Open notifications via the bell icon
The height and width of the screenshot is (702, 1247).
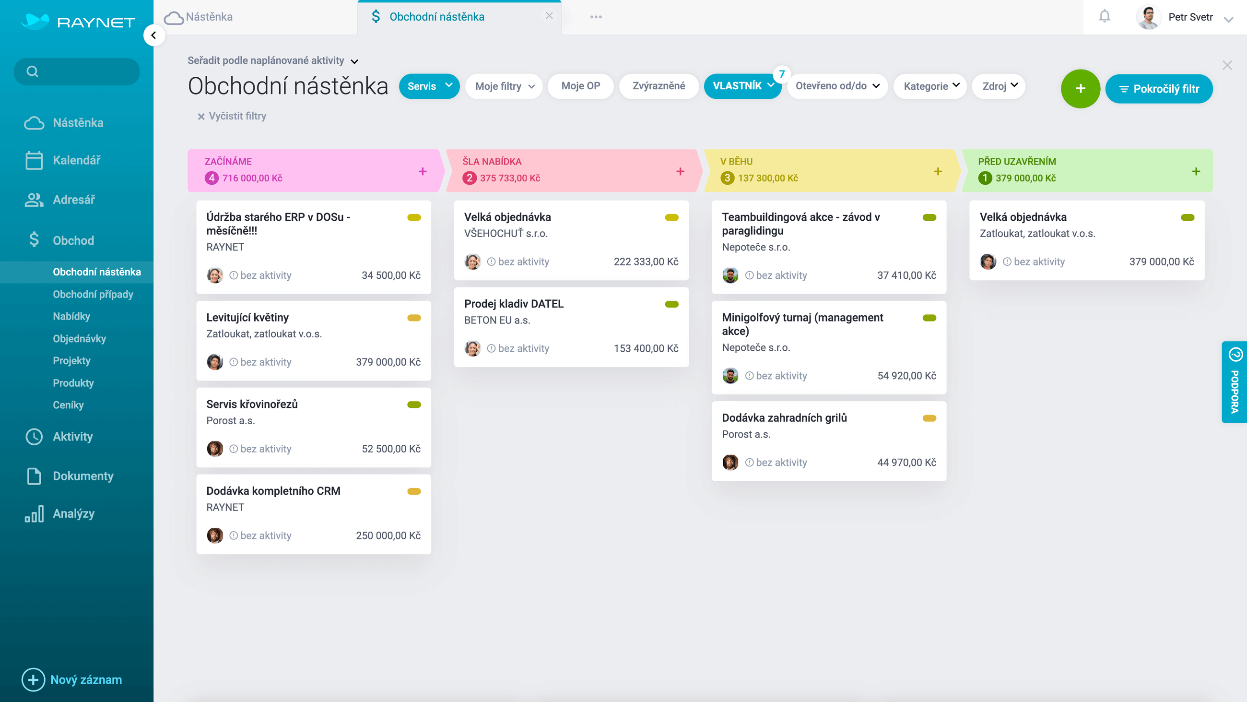[x=1104, y=16]
